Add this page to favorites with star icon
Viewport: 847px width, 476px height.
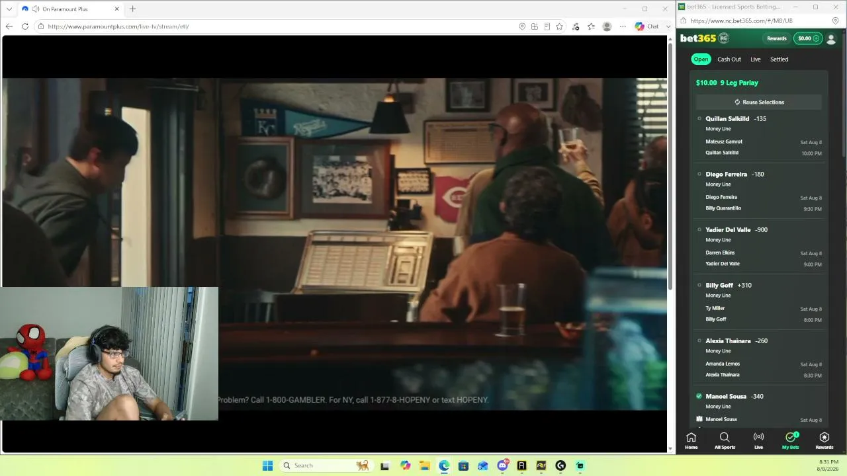point(560,26)
